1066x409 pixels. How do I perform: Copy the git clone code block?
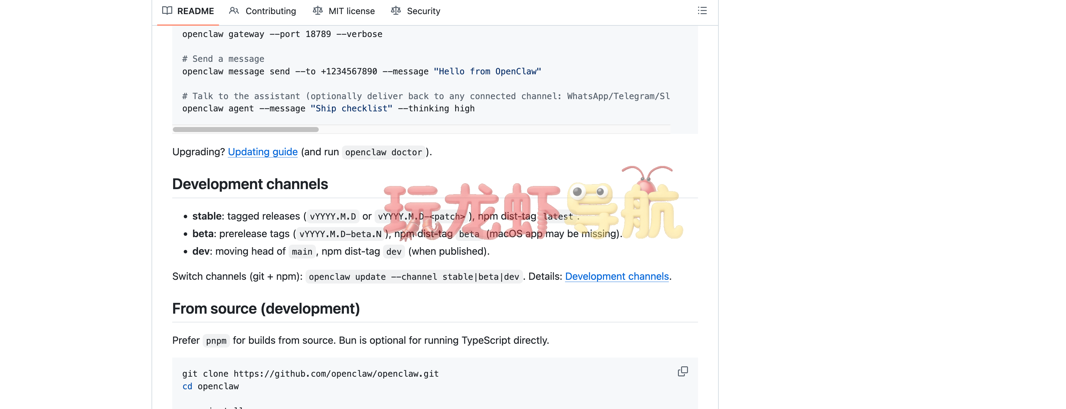point(683,371)
